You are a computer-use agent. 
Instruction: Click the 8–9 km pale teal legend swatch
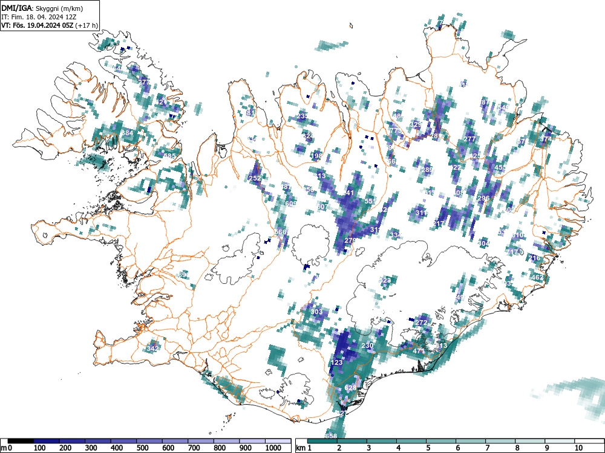point(530,441)
